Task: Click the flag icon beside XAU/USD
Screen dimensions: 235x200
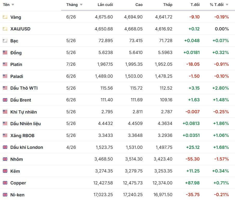Action: click(x=5, y=29)
